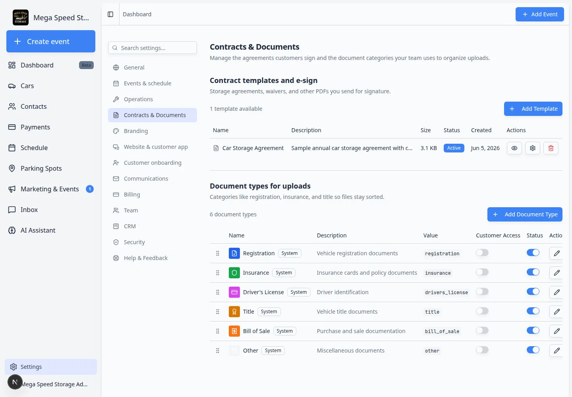This screenshot has width=572, height=397.
Task: Disable the Insurance status toggle
Action: click(533, 272)
